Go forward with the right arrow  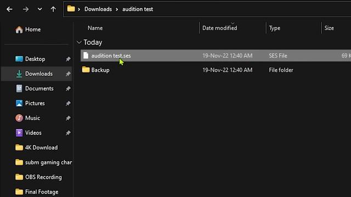pos(26,9)
